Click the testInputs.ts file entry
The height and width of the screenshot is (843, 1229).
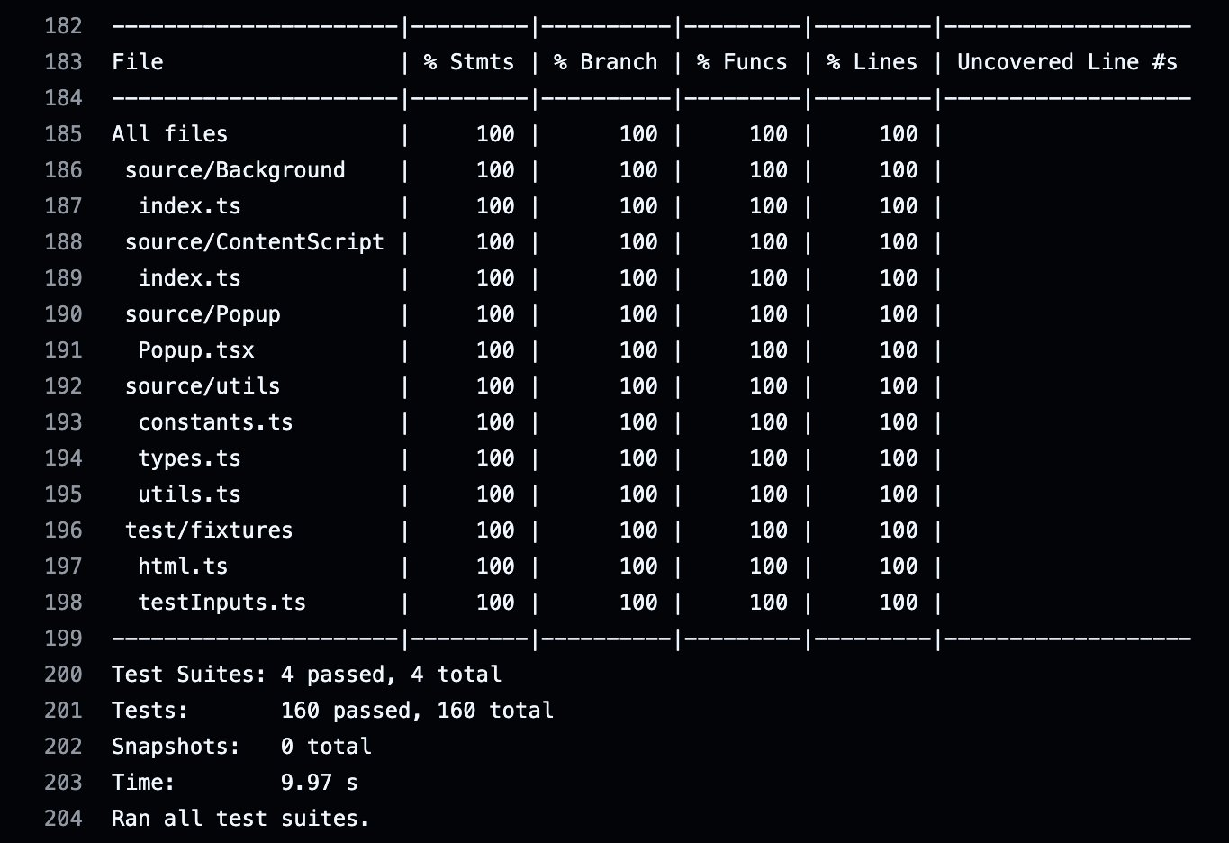221,602
